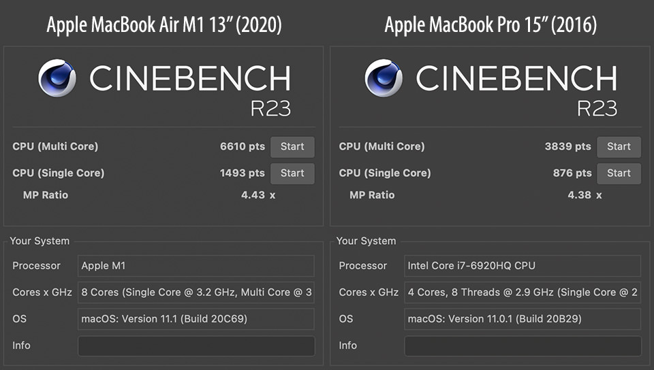Click the 8 Cores GHz field
654x370 pixels.
[196, 292]
